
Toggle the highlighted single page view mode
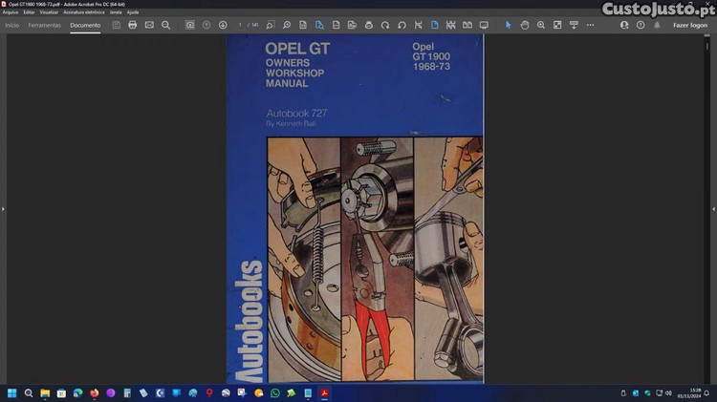434,25
